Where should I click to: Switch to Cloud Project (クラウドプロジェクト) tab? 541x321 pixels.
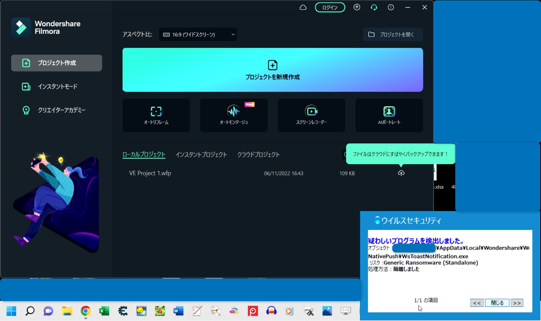coord(258,155)
